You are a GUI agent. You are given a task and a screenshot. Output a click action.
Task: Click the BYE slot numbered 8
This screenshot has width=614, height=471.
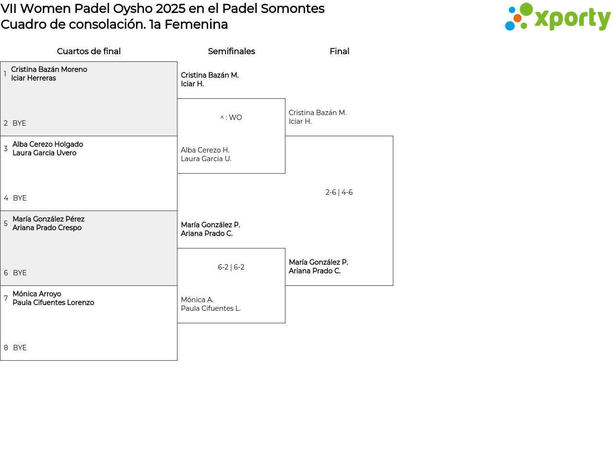click(x=20, y=348)
